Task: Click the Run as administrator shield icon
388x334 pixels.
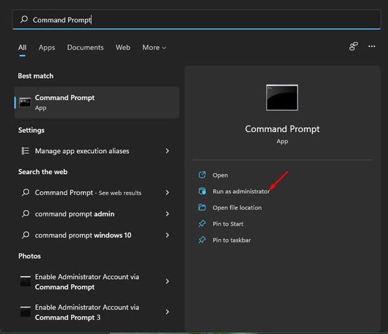Action: coord(202,191)
